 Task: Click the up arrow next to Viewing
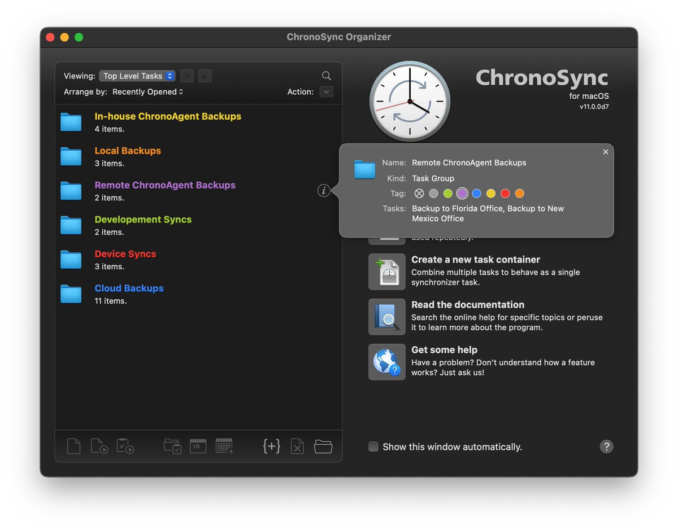point(205,76)
